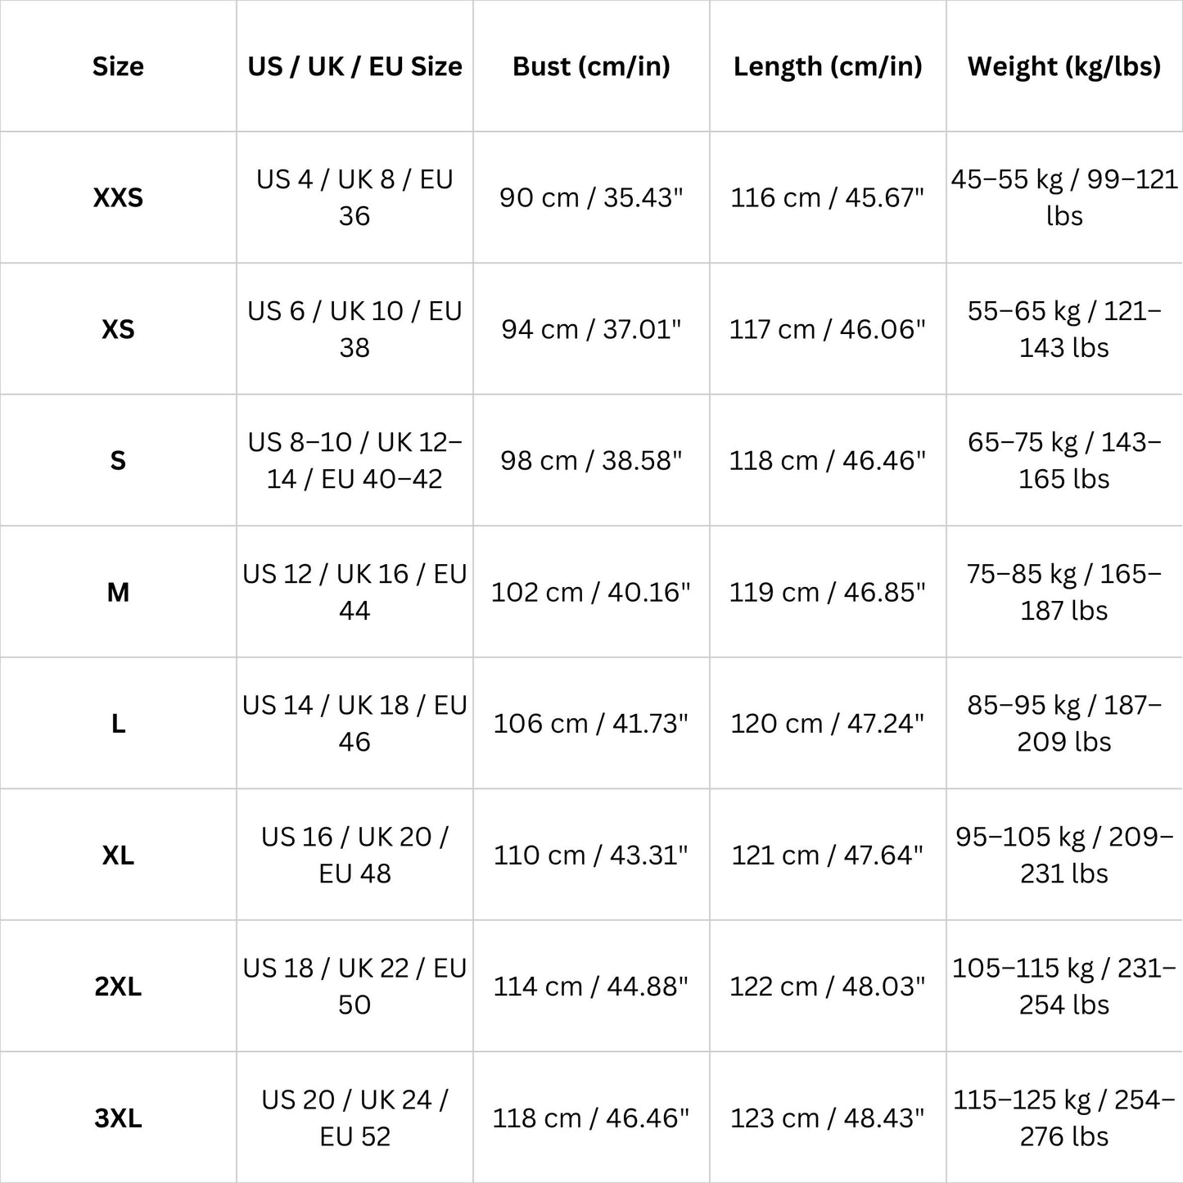Select the XS size label
Screen dimensions: 1183x1183
pos(118,329)
